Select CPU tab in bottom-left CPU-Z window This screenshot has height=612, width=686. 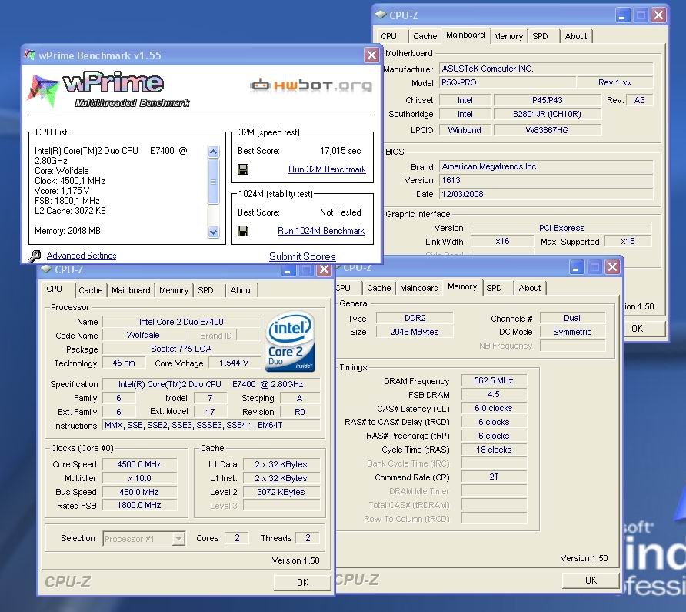click(x=55, y=289)
